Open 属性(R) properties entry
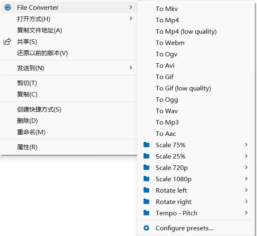 click(x=27, y=147)
